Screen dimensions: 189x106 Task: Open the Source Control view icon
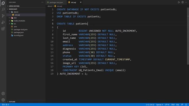[x=3, y=16]
